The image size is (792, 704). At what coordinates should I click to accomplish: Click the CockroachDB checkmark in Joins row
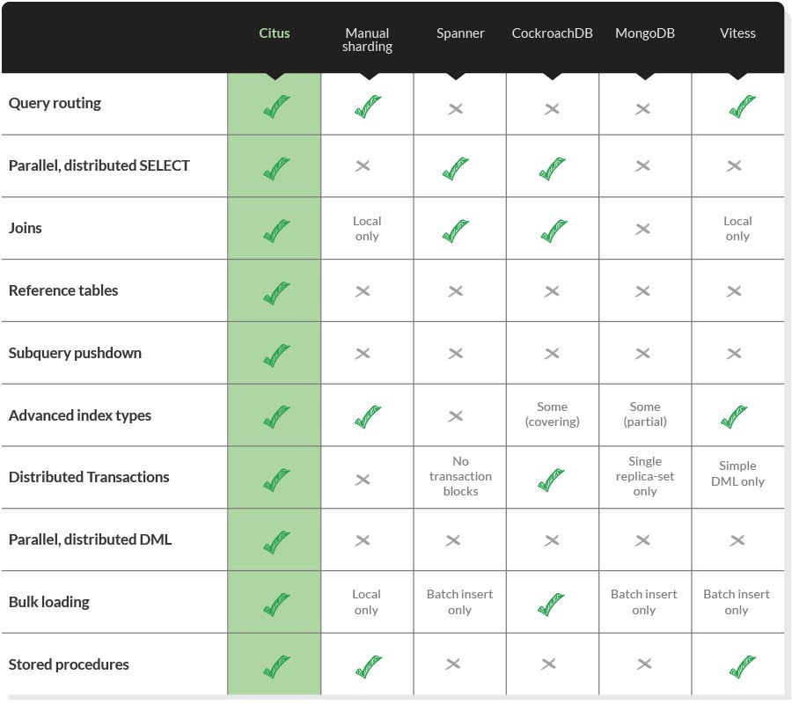[554, 231]
